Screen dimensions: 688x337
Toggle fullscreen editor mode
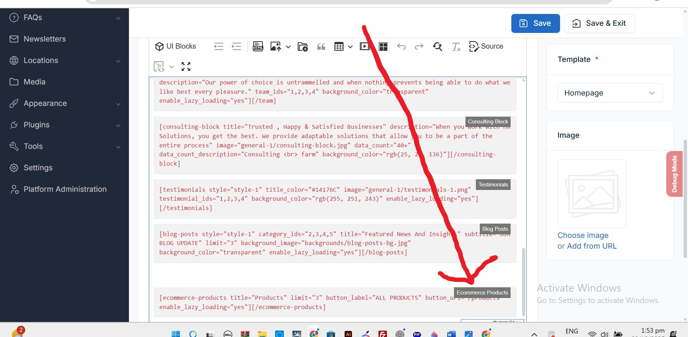pos(186,67)
